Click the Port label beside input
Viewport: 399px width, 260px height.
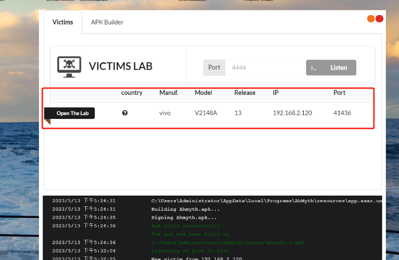(x=214, y=68)
